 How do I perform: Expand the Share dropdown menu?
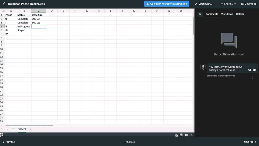228,4
